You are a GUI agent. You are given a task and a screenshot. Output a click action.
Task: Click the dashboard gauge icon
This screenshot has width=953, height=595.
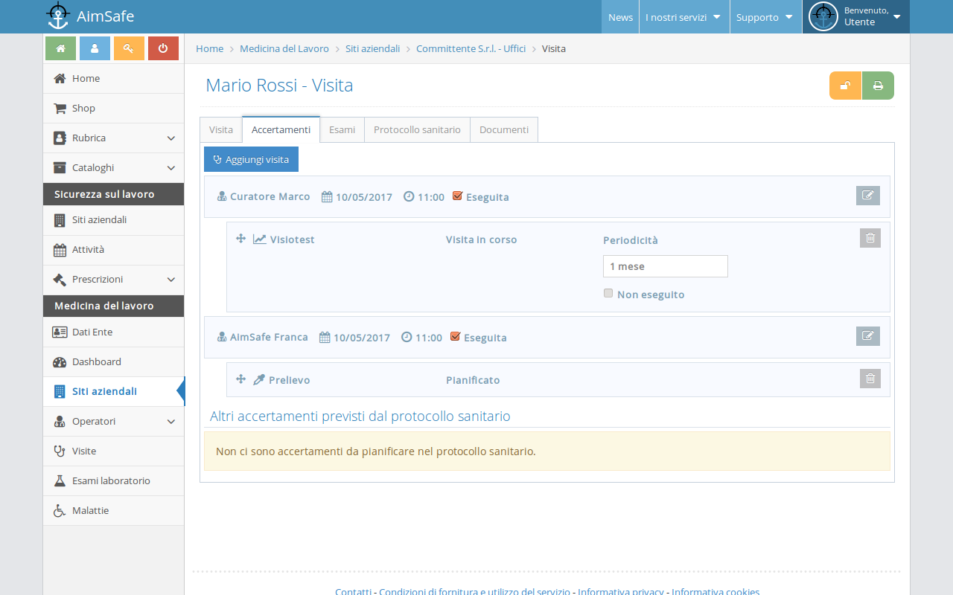(x=60, y=362)
